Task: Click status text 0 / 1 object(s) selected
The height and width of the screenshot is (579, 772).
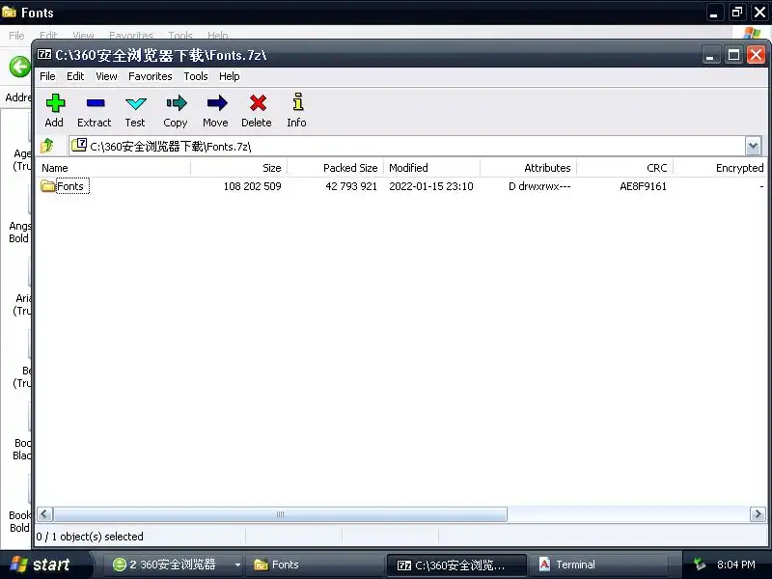Action: click(90, 537)
